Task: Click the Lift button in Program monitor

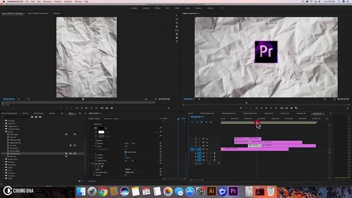Action: (x=282, y=108)
